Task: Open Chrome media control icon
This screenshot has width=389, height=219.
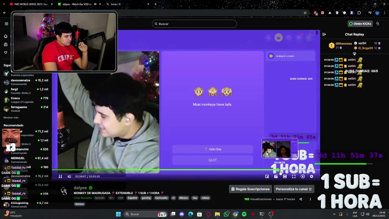Action: click(370, 13)
